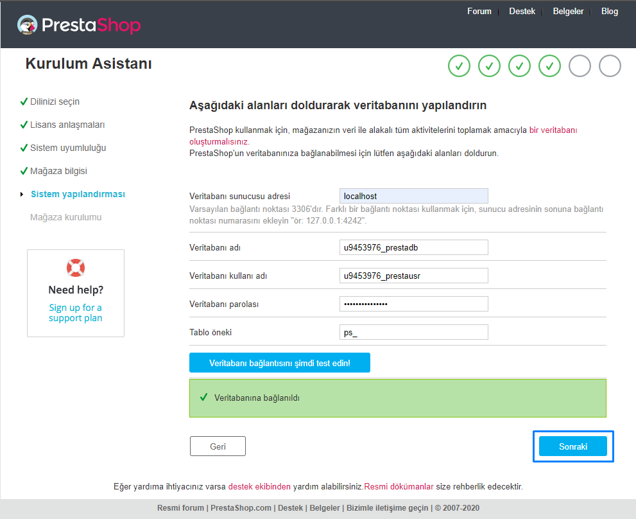Open the Resmi dökümanlar link
This screenshot has height=519, width=636.
(x=399, y=486)
